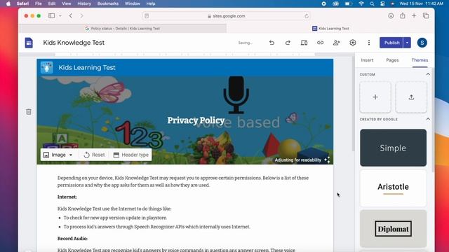The height and width of the screenshot is (252, 449).
Task: Click the Kids Learning Test site title
Action: coord(87,68)
